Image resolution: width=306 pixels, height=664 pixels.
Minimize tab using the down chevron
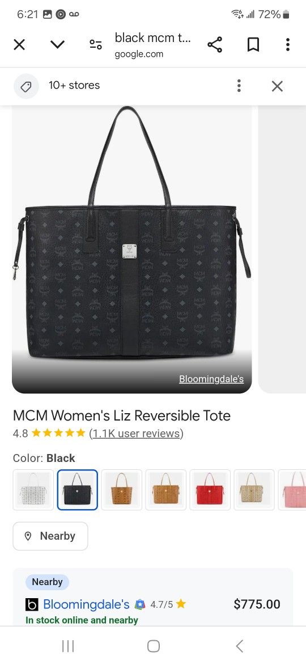tap(57, 44)
